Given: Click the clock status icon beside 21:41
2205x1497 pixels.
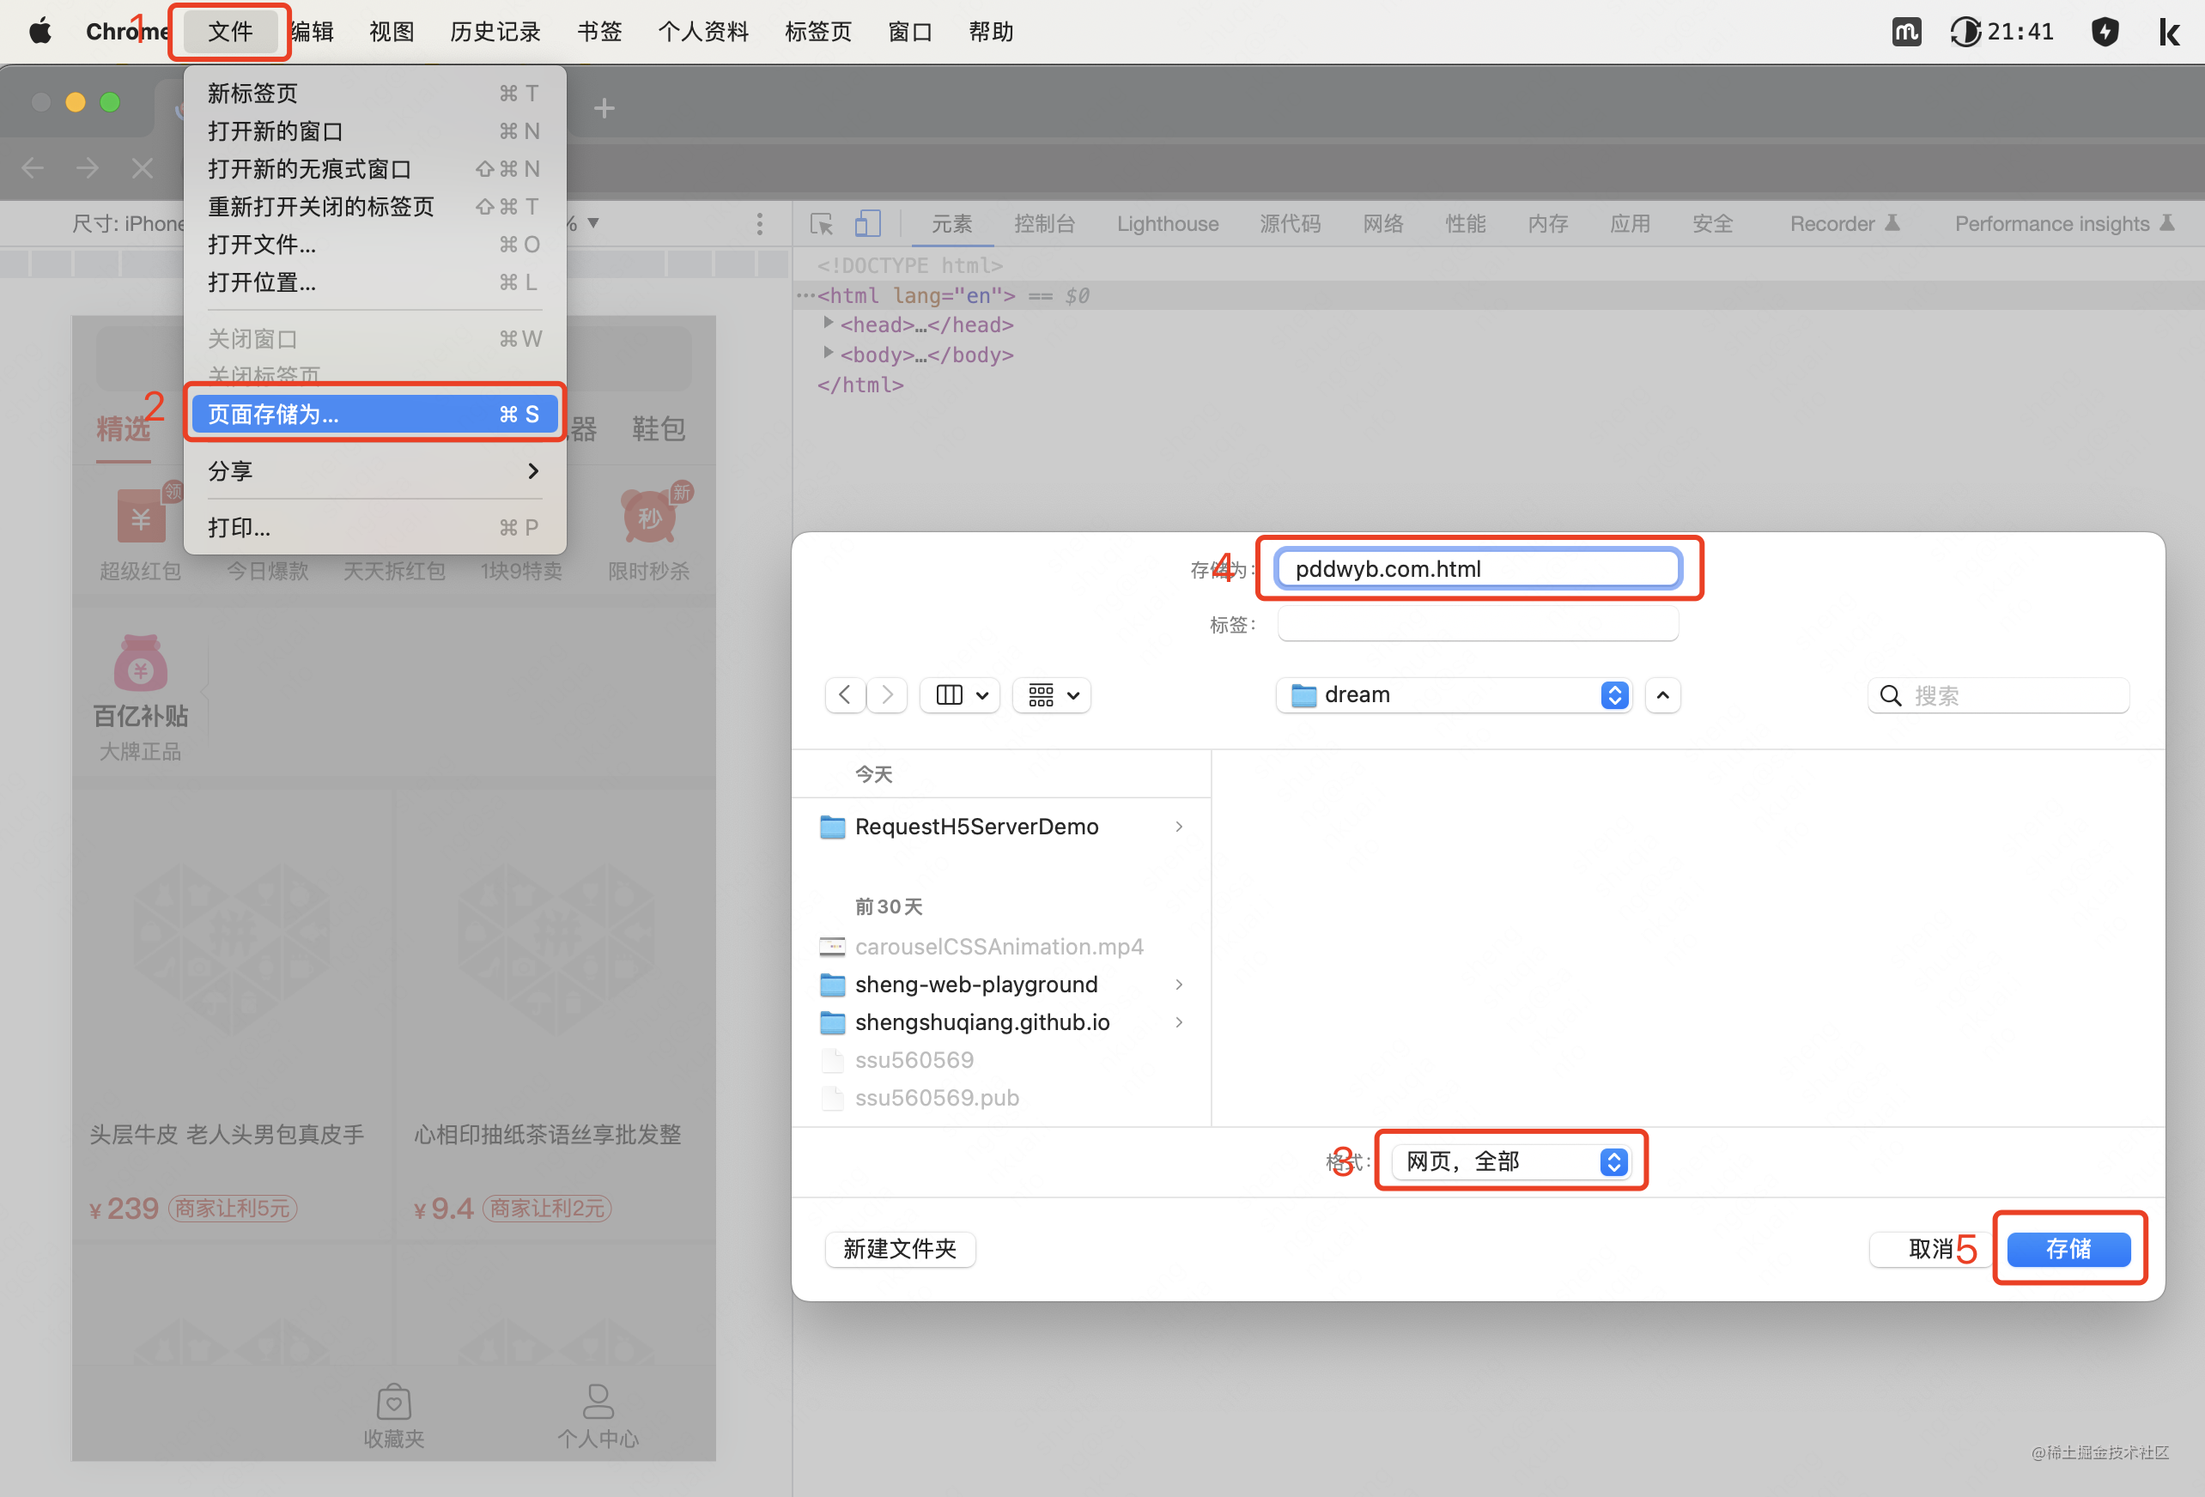Looking at the screenshot, I should (1965, 31).
